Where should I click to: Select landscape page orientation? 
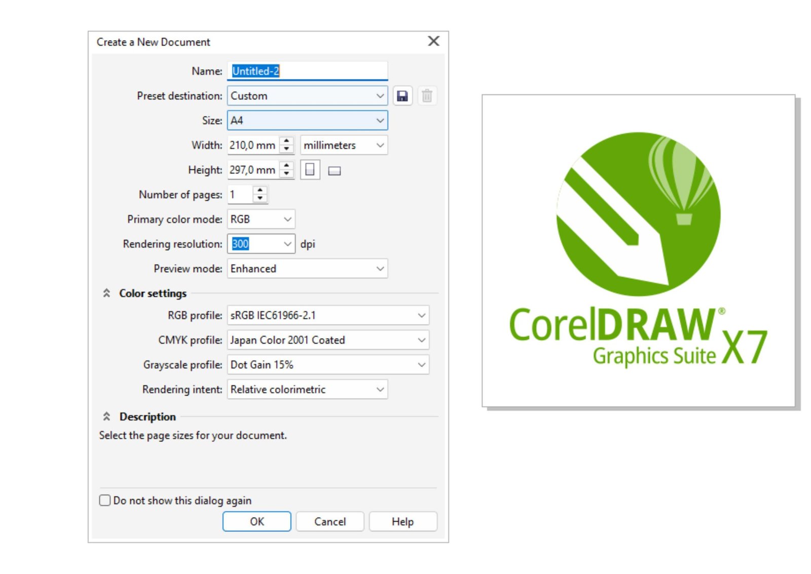(335, 170)
